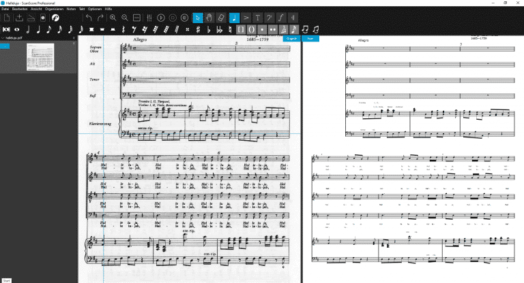Select the eighth note
Screen dimensions: 524x283
click(49, 30)
